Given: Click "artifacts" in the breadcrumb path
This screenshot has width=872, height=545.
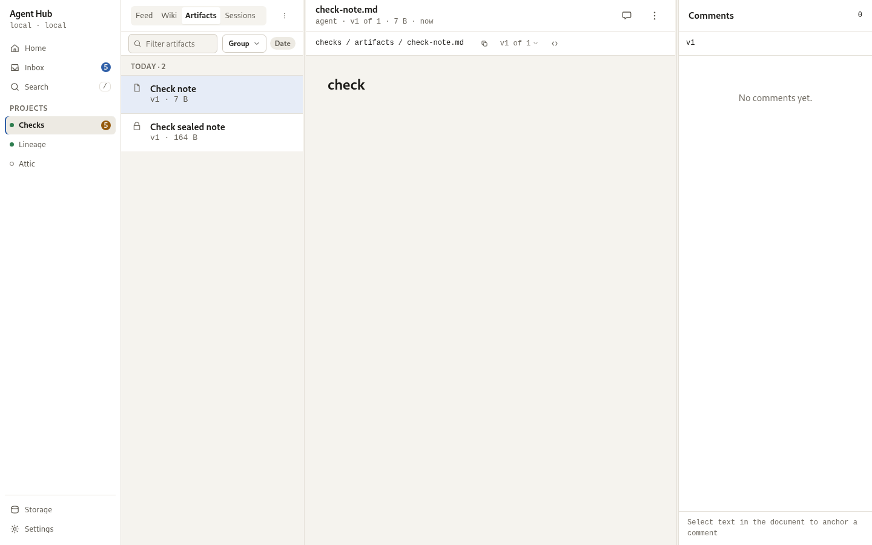Looking at the screenshot, I should point(374,43).
